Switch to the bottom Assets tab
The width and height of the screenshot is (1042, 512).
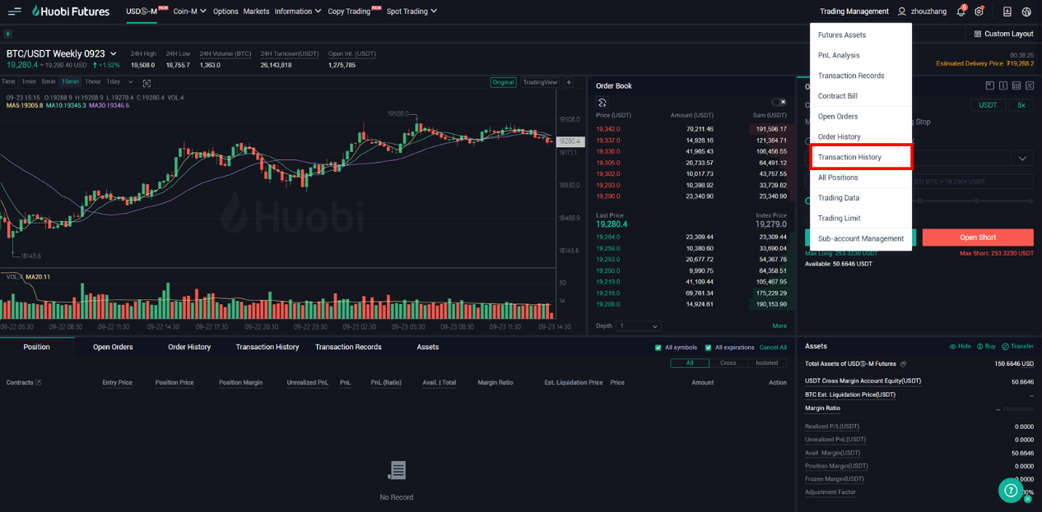[428, 347]
